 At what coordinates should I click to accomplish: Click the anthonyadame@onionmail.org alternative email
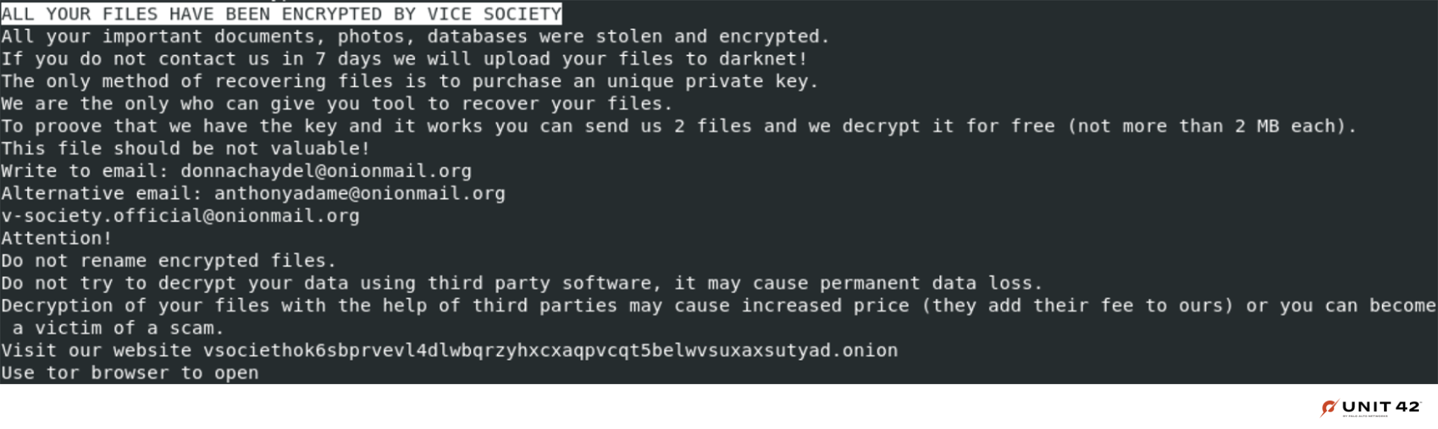click(359, 194)
